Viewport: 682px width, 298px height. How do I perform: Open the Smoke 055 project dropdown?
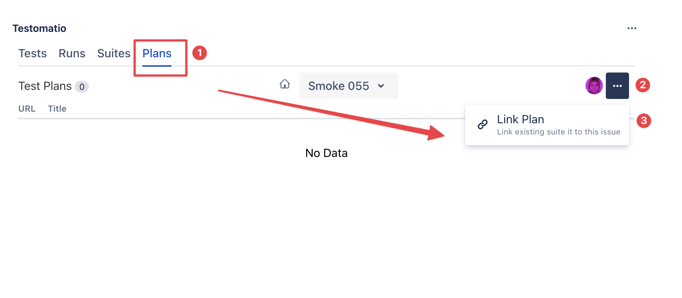pos(338,86)
